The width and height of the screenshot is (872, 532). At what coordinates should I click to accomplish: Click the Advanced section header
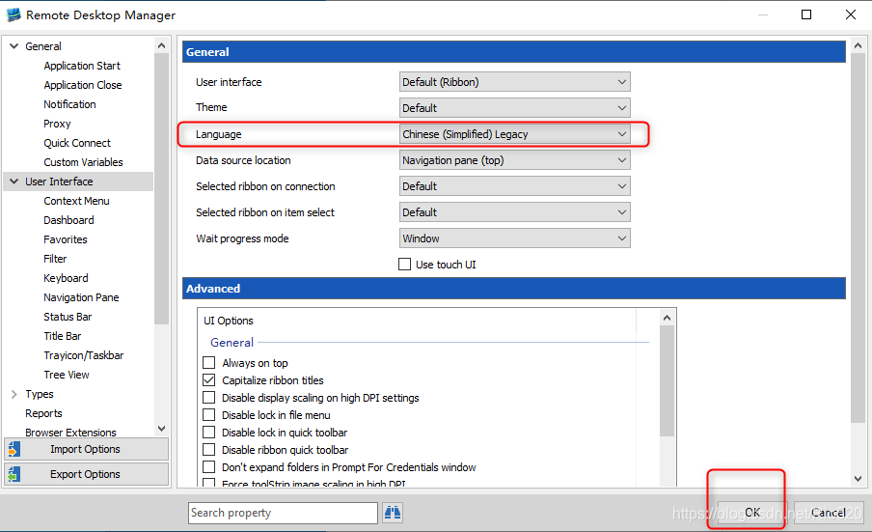pyautogui.click(x=514, y=289)
